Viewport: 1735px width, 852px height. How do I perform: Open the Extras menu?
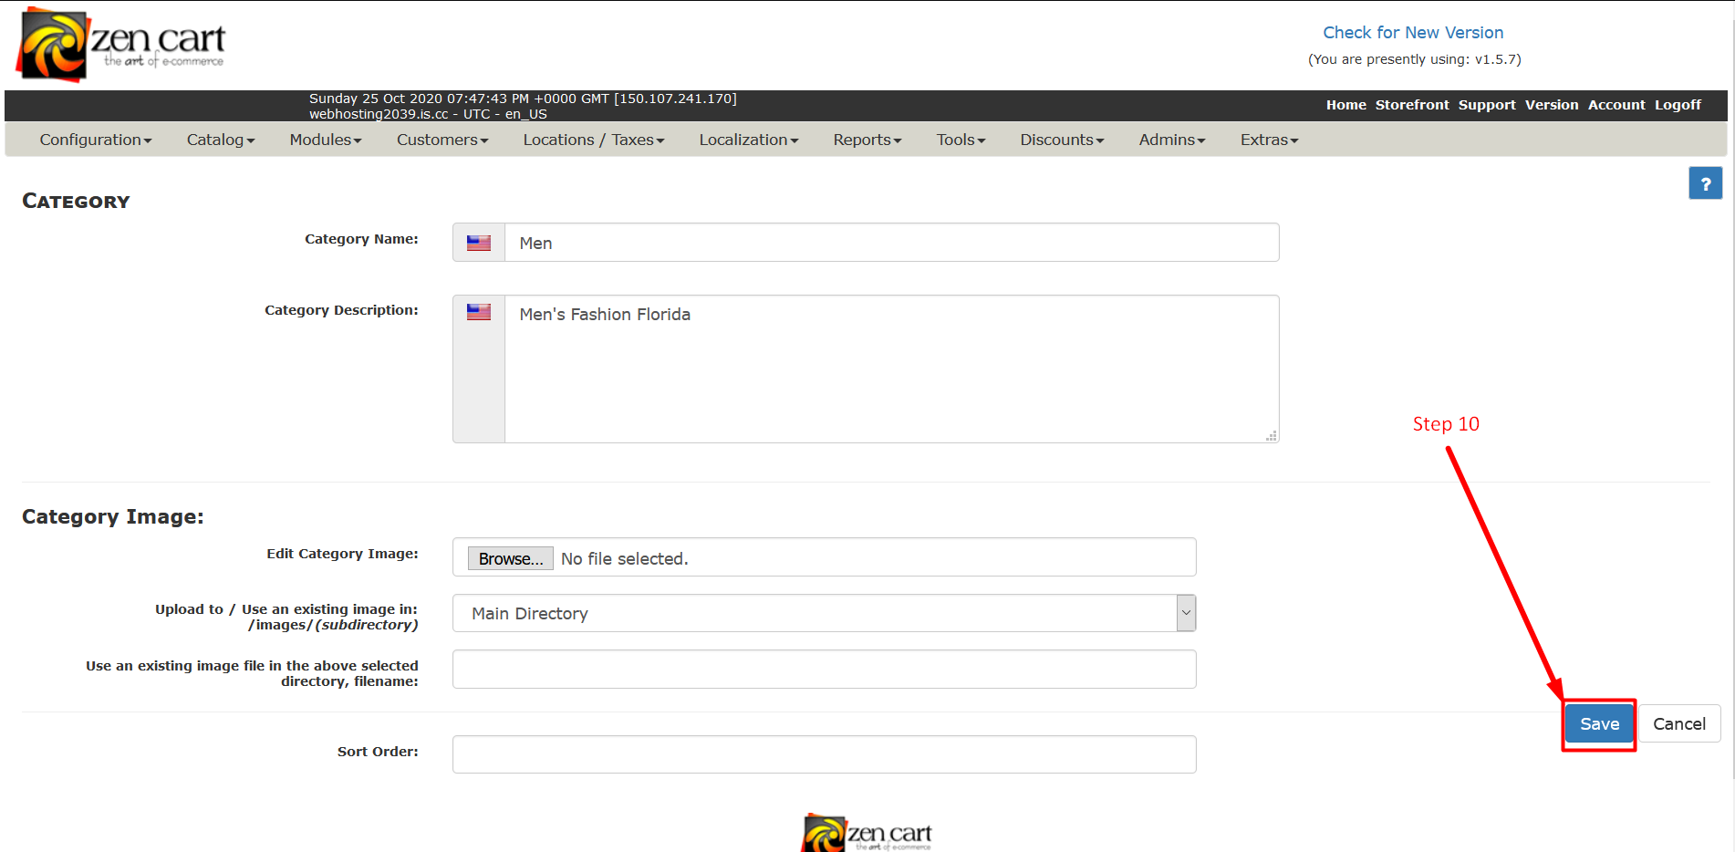pos(1269,140)
